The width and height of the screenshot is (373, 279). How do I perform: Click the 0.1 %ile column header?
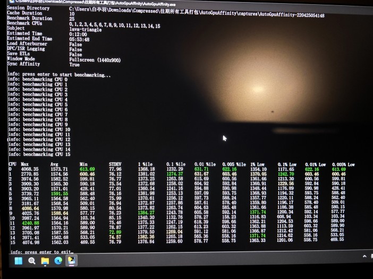pos(176,164)
